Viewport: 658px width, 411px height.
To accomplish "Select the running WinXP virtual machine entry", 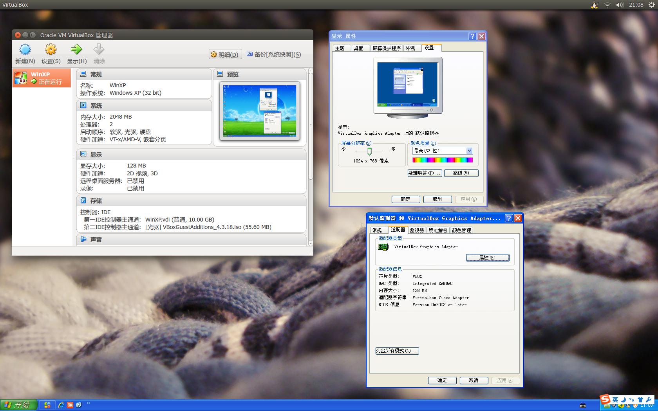I will click(x=42, y=78).
